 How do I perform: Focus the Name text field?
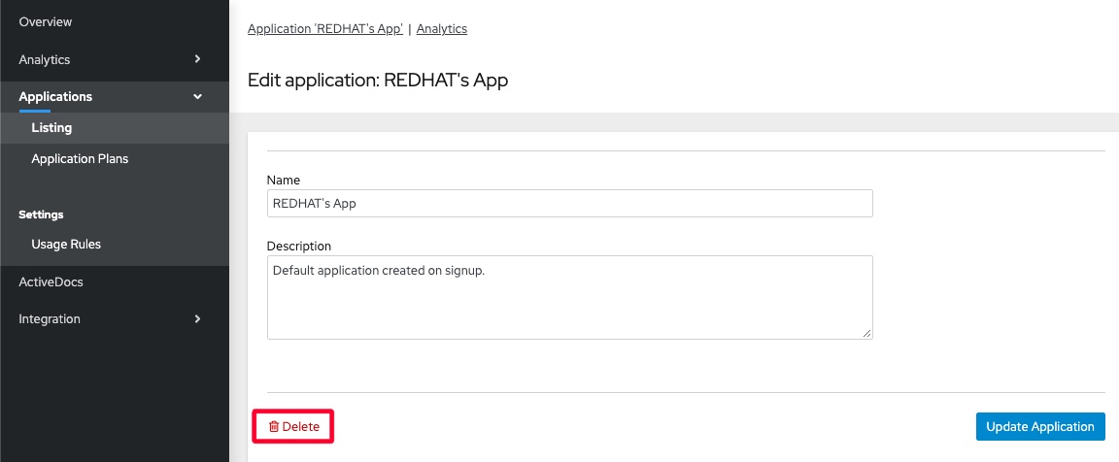coord(569,203)
